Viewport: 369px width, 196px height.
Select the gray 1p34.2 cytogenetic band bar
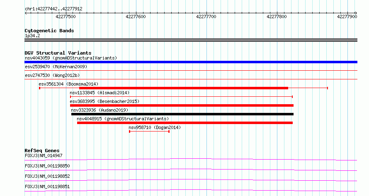point(191,40)
